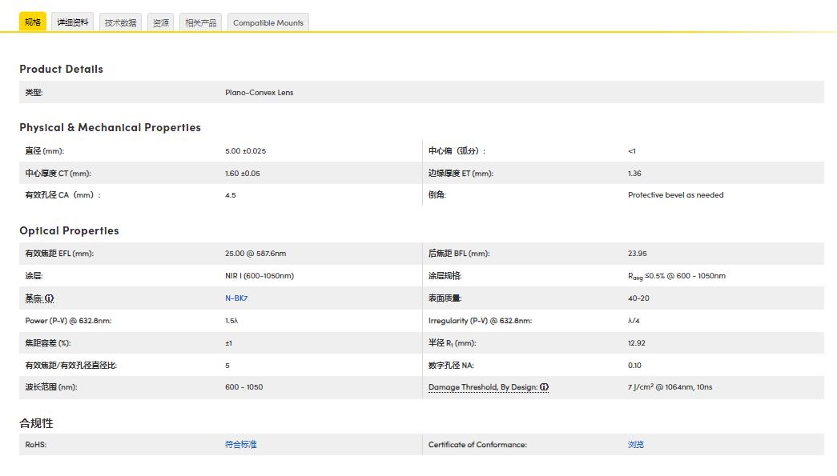Click the Physical & Mechanical Properties heading
Viewport: 837px width, 476px height.
[110, 128]
